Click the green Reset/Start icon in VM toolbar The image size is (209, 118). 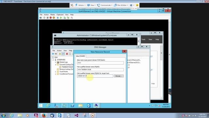(61, 18)
